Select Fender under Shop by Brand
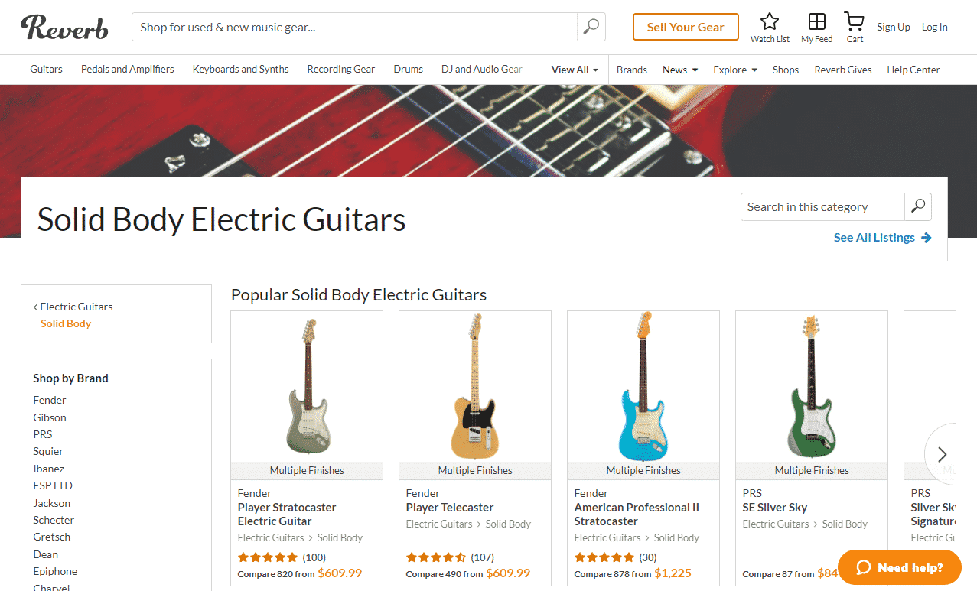Screen dimensions: 977x591 pos(49,399)
